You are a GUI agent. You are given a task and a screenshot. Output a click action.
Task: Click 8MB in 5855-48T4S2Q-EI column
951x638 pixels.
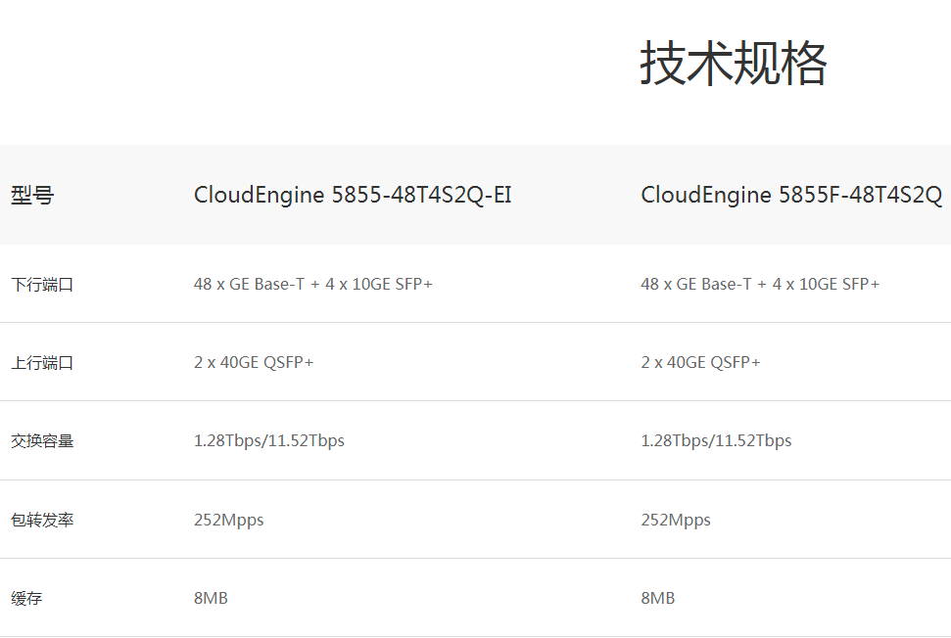(211, 598)
